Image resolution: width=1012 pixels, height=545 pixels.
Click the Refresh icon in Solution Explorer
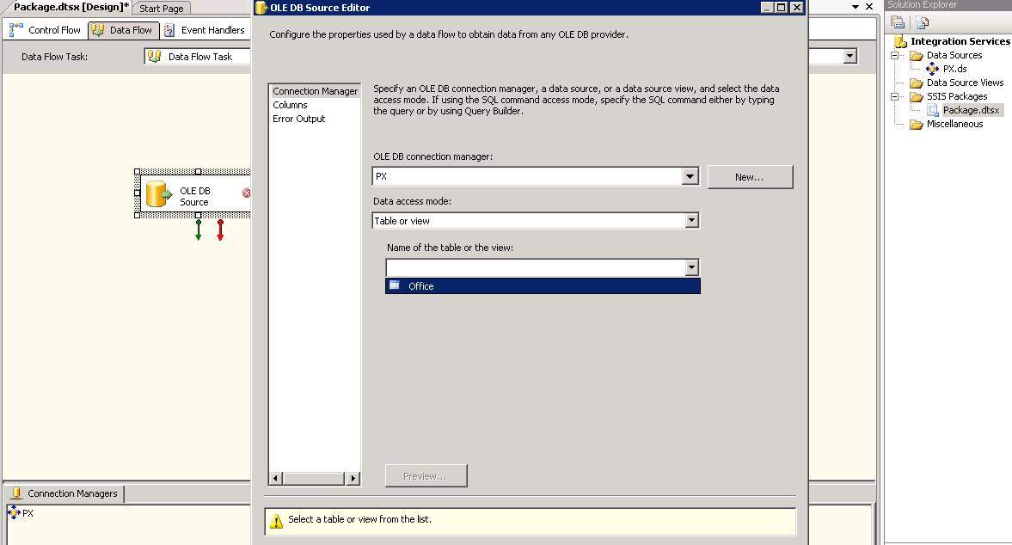pyautogui.click(x=922, y=21)
